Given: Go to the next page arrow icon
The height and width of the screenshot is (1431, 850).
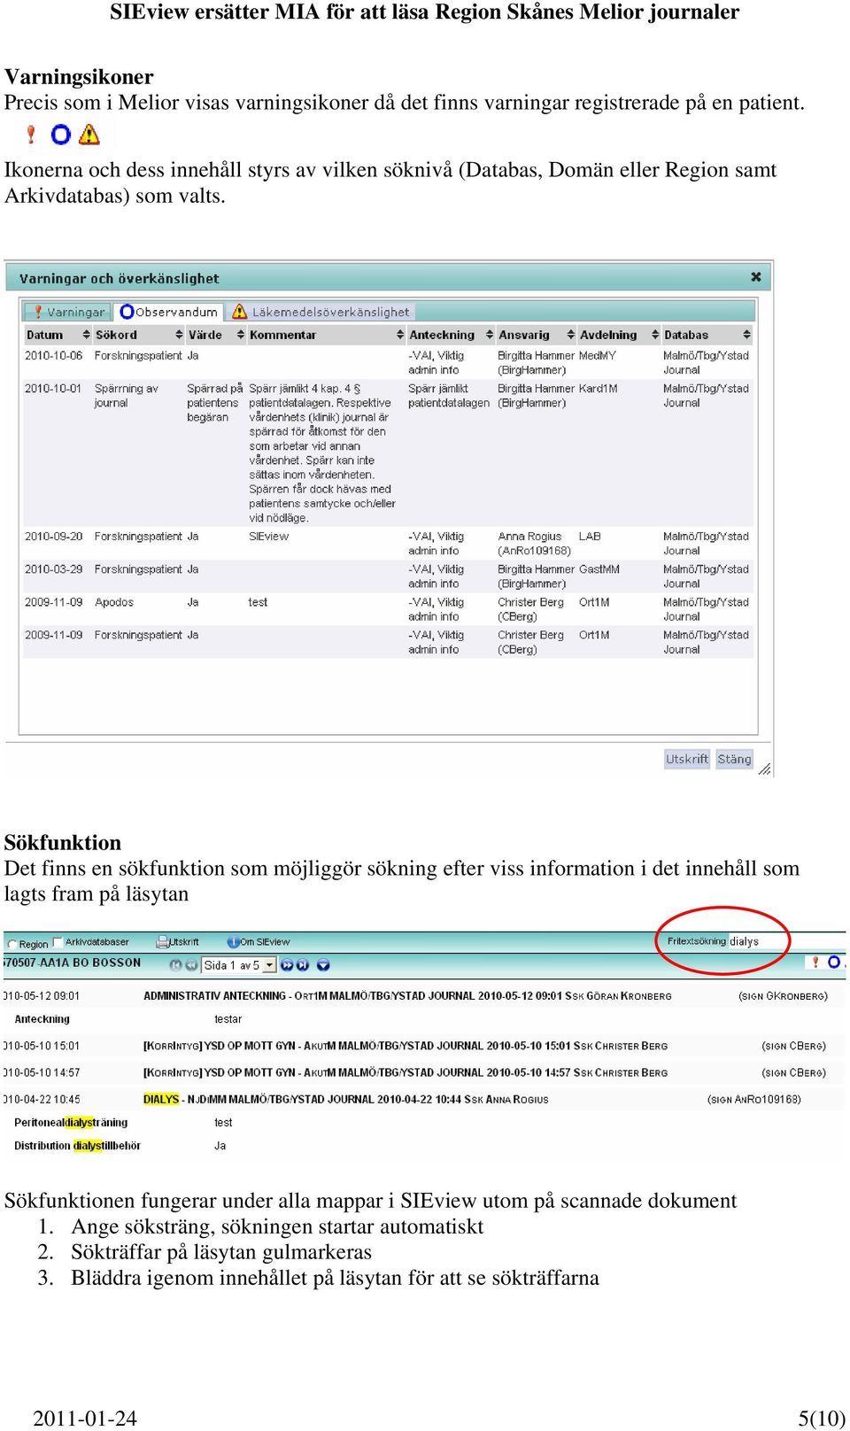Looking at the screenshot, I should click(x=287, y=965).
